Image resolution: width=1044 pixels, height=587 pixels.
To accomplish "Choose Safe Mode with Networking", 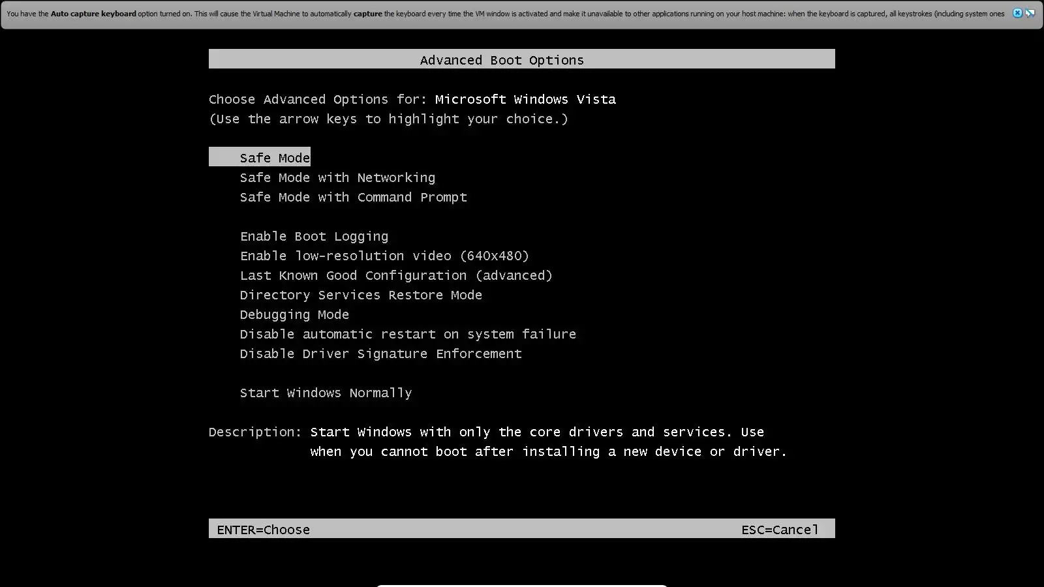I will tap(337, 177).
